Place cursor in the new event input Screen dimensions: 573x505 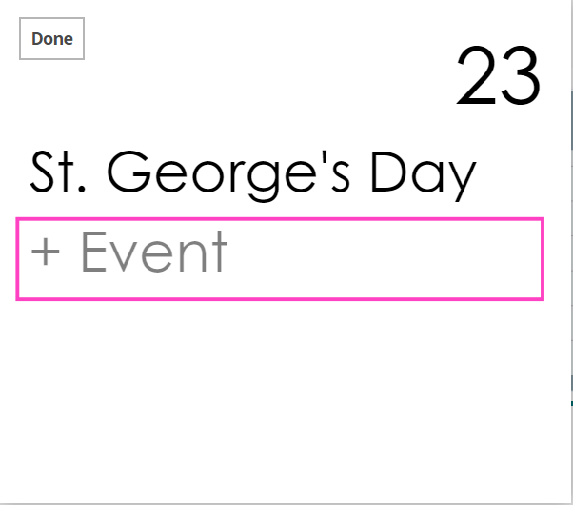click(x=280, y=259)
